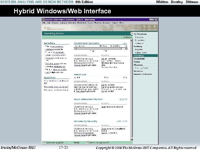Open Register in the side panel
This screenshot has height=150, width=200.
139,49
